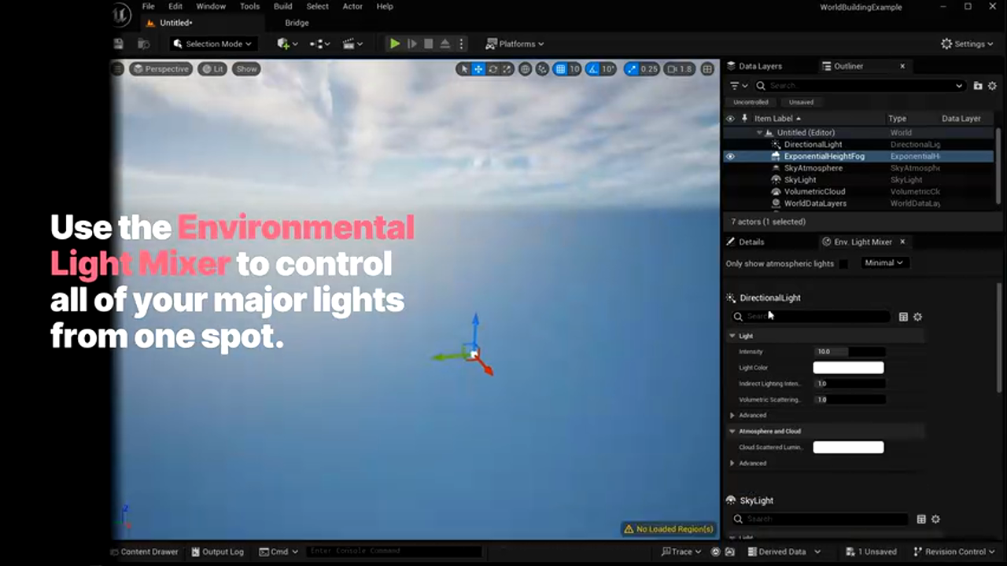The image size is (1007, 566).
Task: Click the Outliner settings gear icon
Action: [x=992, y=86]
